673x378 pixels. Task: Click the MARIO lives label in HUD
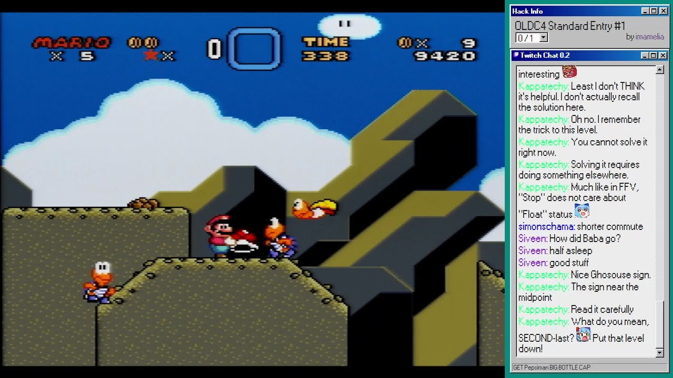72,43
